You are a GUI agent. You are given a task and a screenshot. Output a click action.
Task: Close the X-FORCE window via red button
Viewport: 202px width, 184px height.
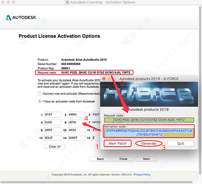[x=104, y=79]
